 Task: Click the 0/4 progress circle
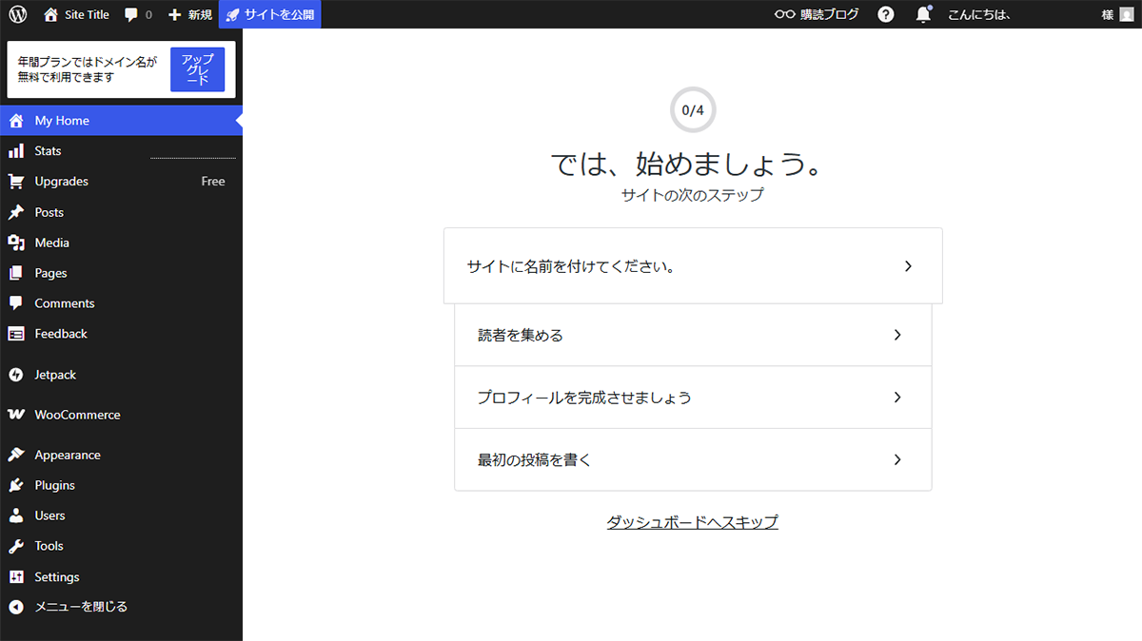pos(693,110)
